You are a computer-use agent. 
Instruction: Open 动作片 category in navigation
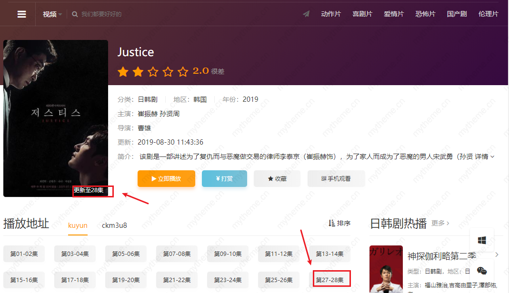[331, 14]
